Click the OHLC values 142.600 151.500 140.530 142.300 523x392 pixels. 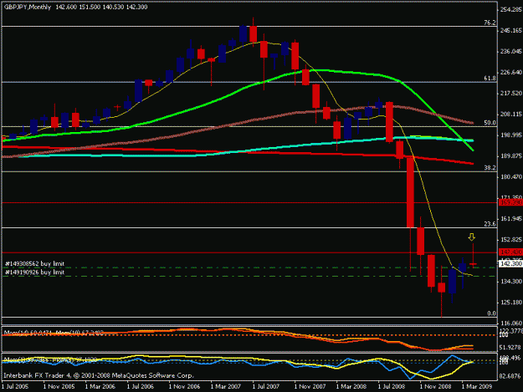(101, 7)
